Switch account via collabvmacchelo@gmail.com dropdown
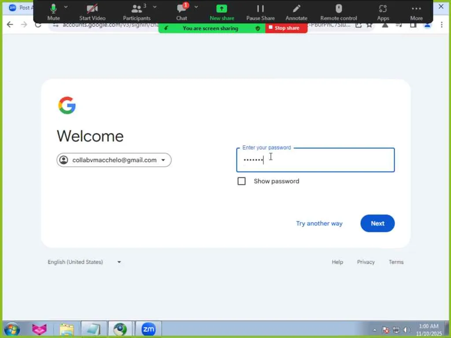 pyautogui.click(x=114, y=160)
